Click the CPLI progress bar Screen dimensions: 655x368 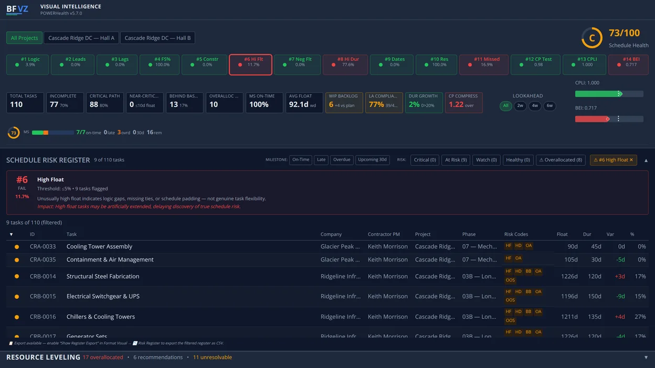pyautogui.click(x=609, y=94)
